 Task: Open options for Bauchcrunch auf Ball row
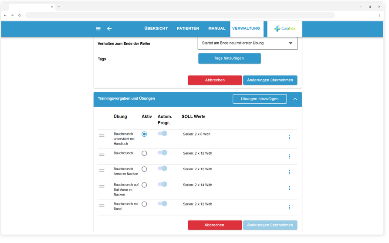pos(290,188)
